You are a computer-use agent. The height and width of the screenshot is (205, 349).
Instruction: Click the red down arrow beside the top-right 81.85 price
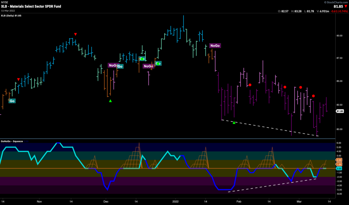click(x=346, y=6)
